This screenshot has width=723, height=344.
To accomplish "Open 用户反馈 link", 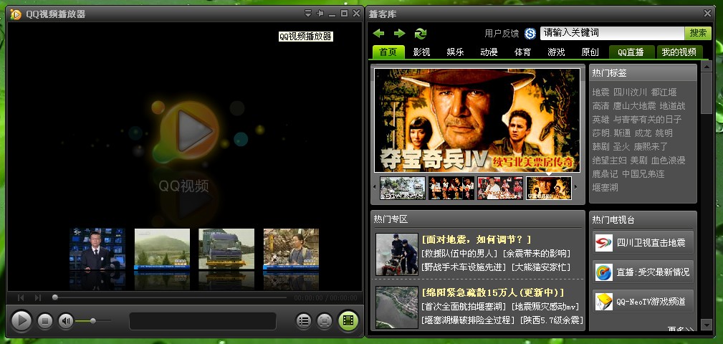I will (x=502, y=33).
